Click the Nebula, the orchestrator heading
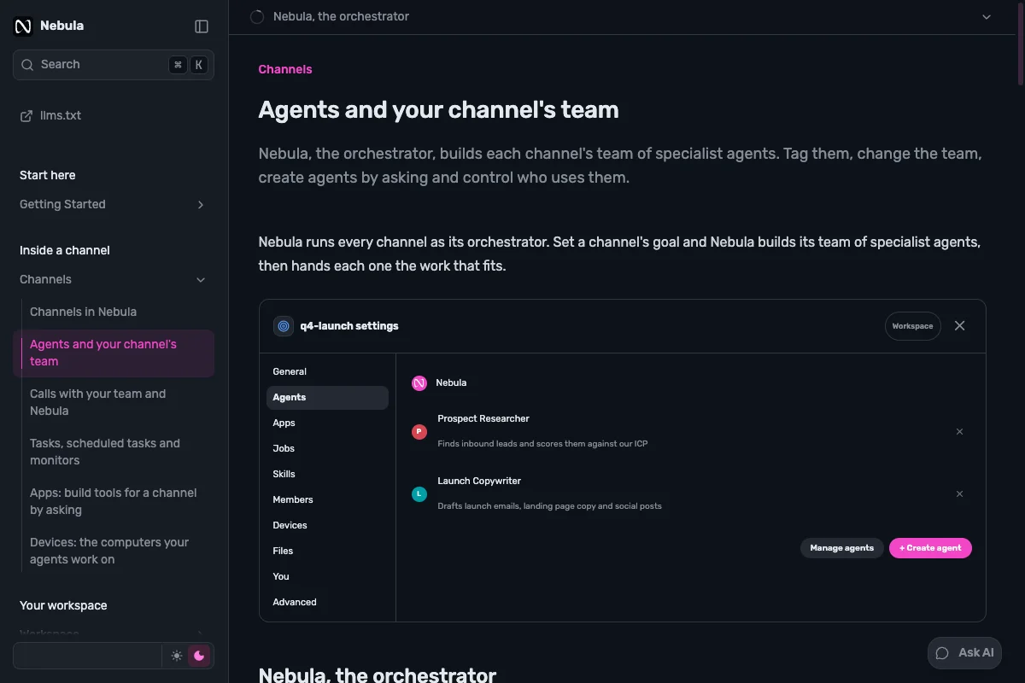This screenshot has width=1025, height=683. click(378, 675)
